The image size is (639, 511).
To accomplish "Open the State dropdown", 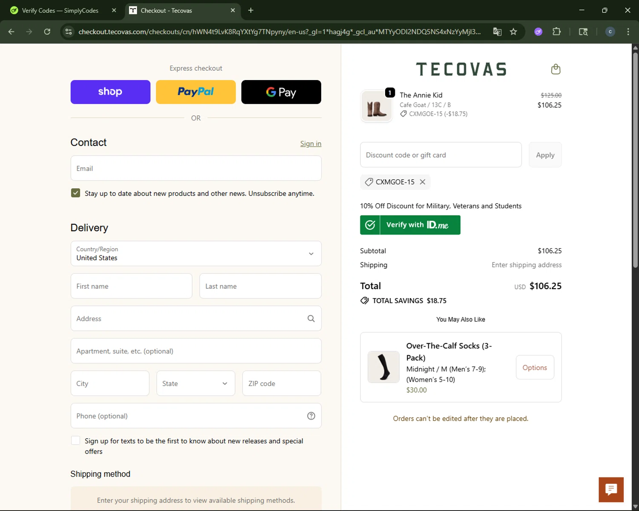I will 196,383.
